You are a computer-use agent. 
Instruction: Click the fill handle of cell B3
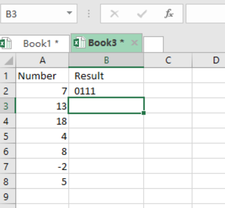click(x=144, y=113)
